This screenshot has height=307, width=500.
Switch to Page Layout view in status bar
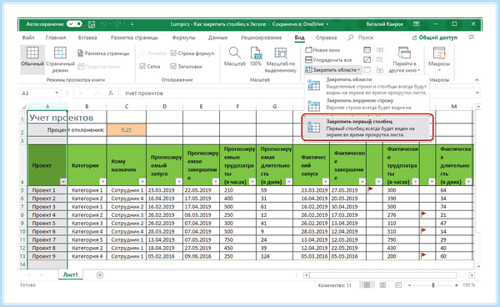[382, 285]
